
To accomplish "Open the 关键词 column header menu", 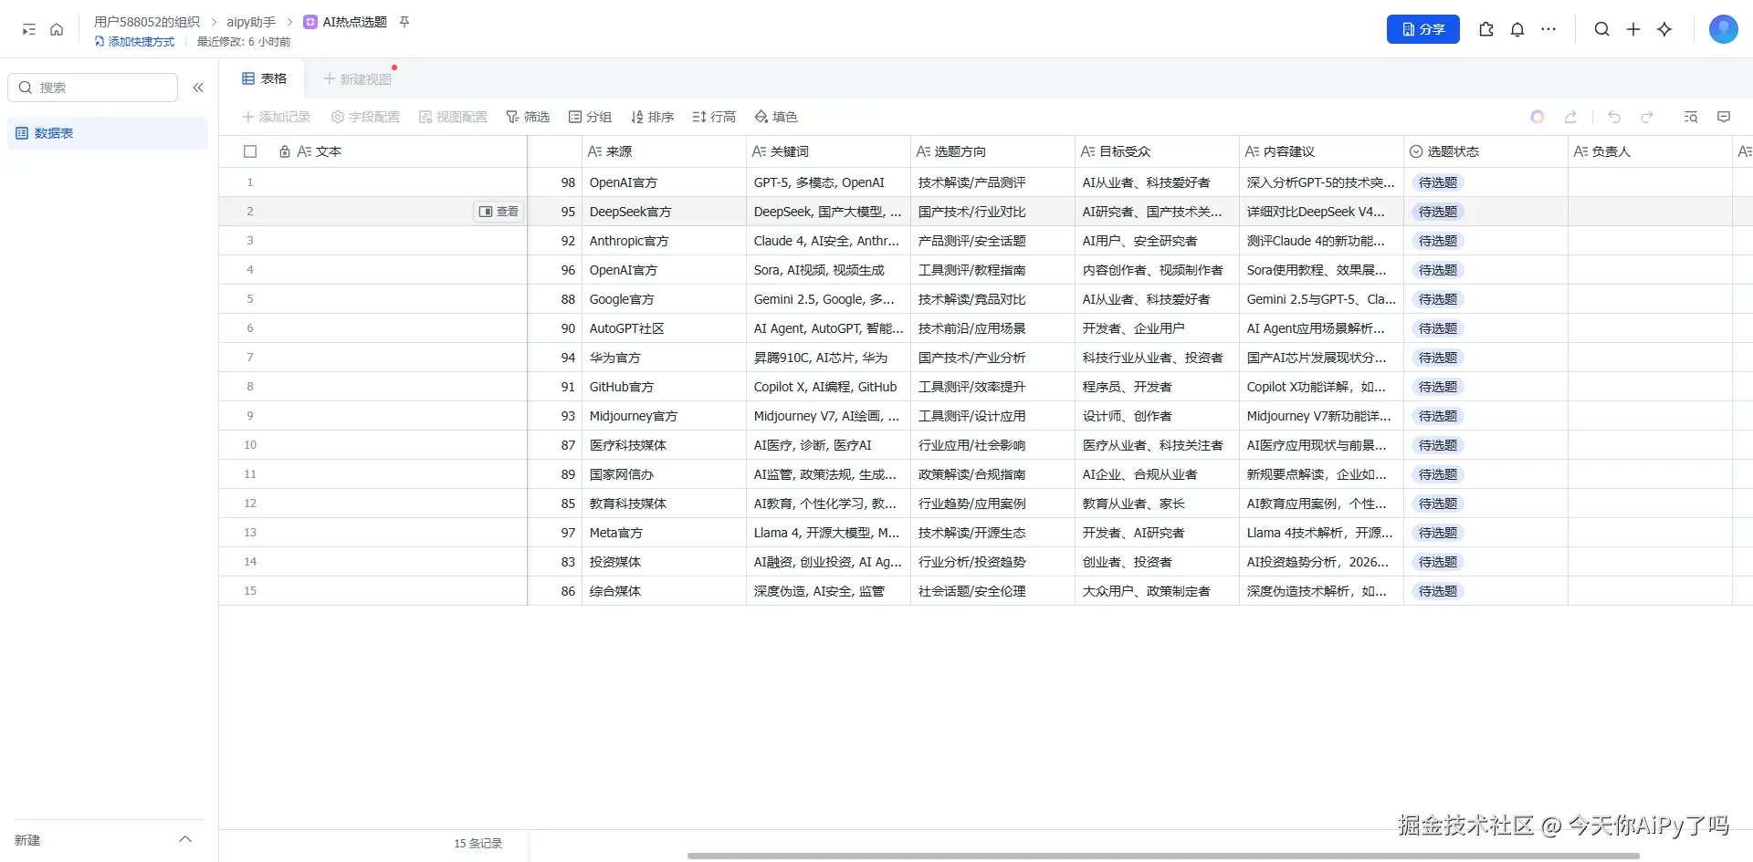I will point(828,151).
